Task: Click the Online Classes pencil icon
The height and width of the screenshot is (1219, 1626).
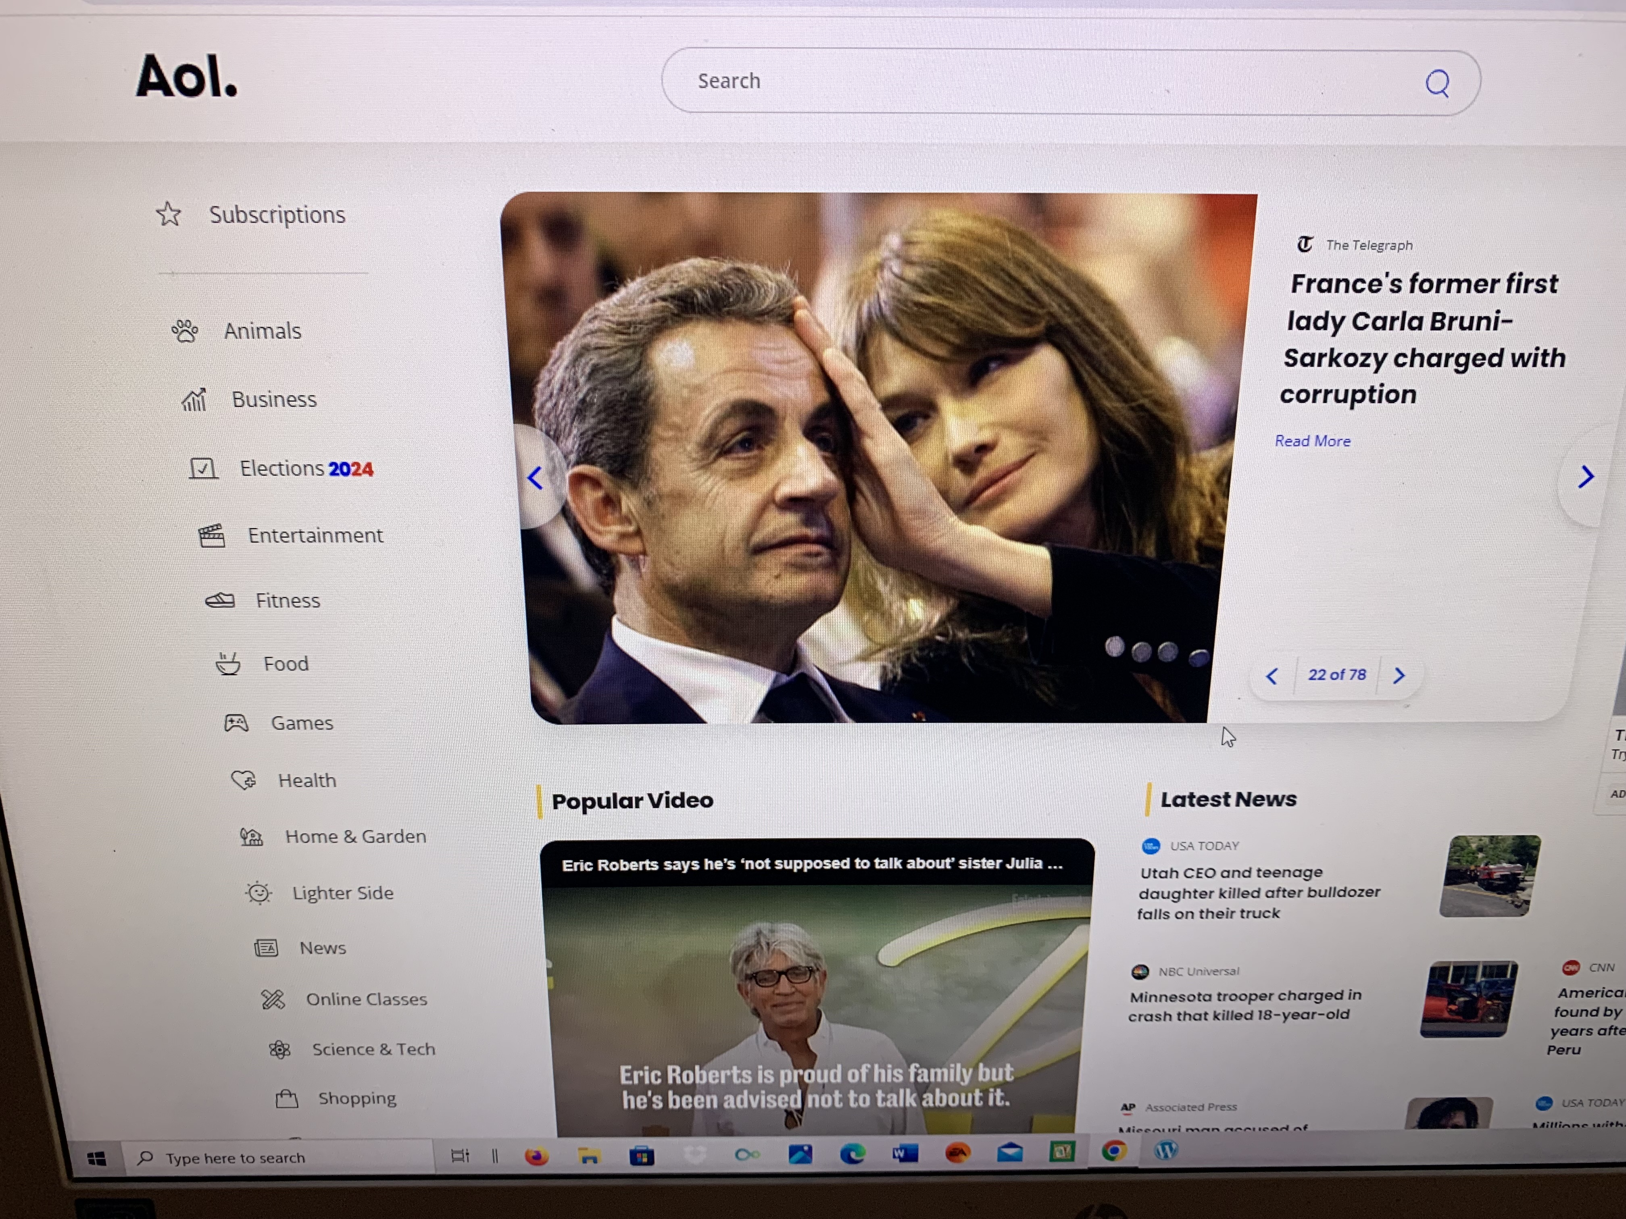Action: click(x=273, y=999)
